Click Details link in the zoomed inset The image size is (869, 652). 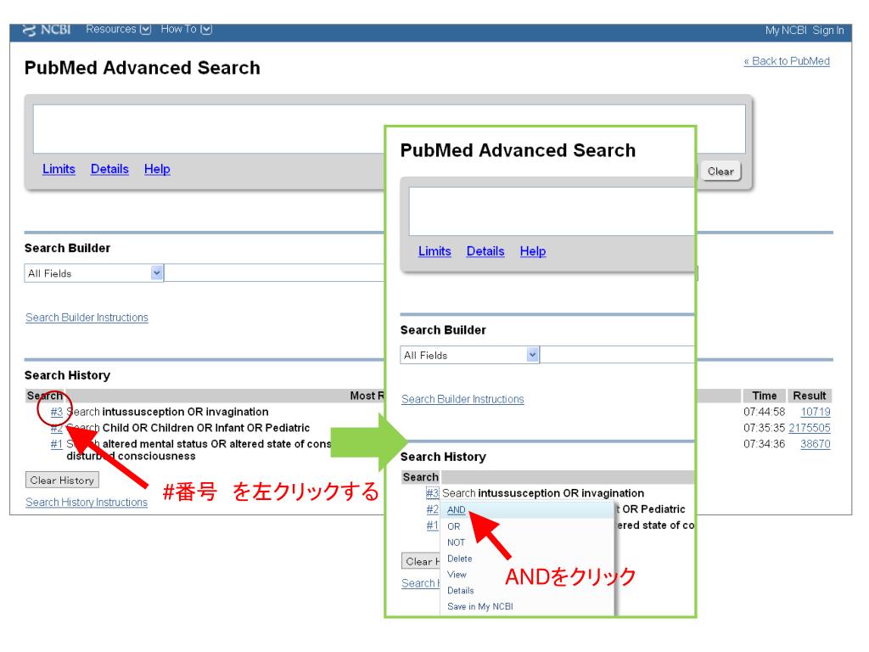pyautogui.click(x=485, y=251)
